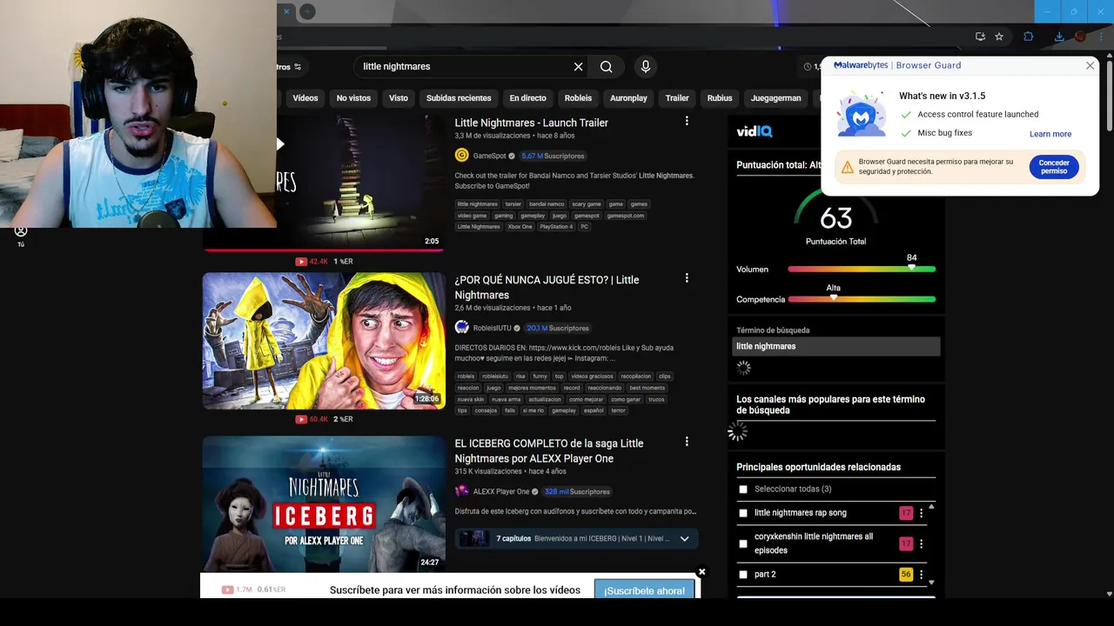Click the Malwarebytes shield logo image
Screen dimensions: 1114x626
coord(861,115)
